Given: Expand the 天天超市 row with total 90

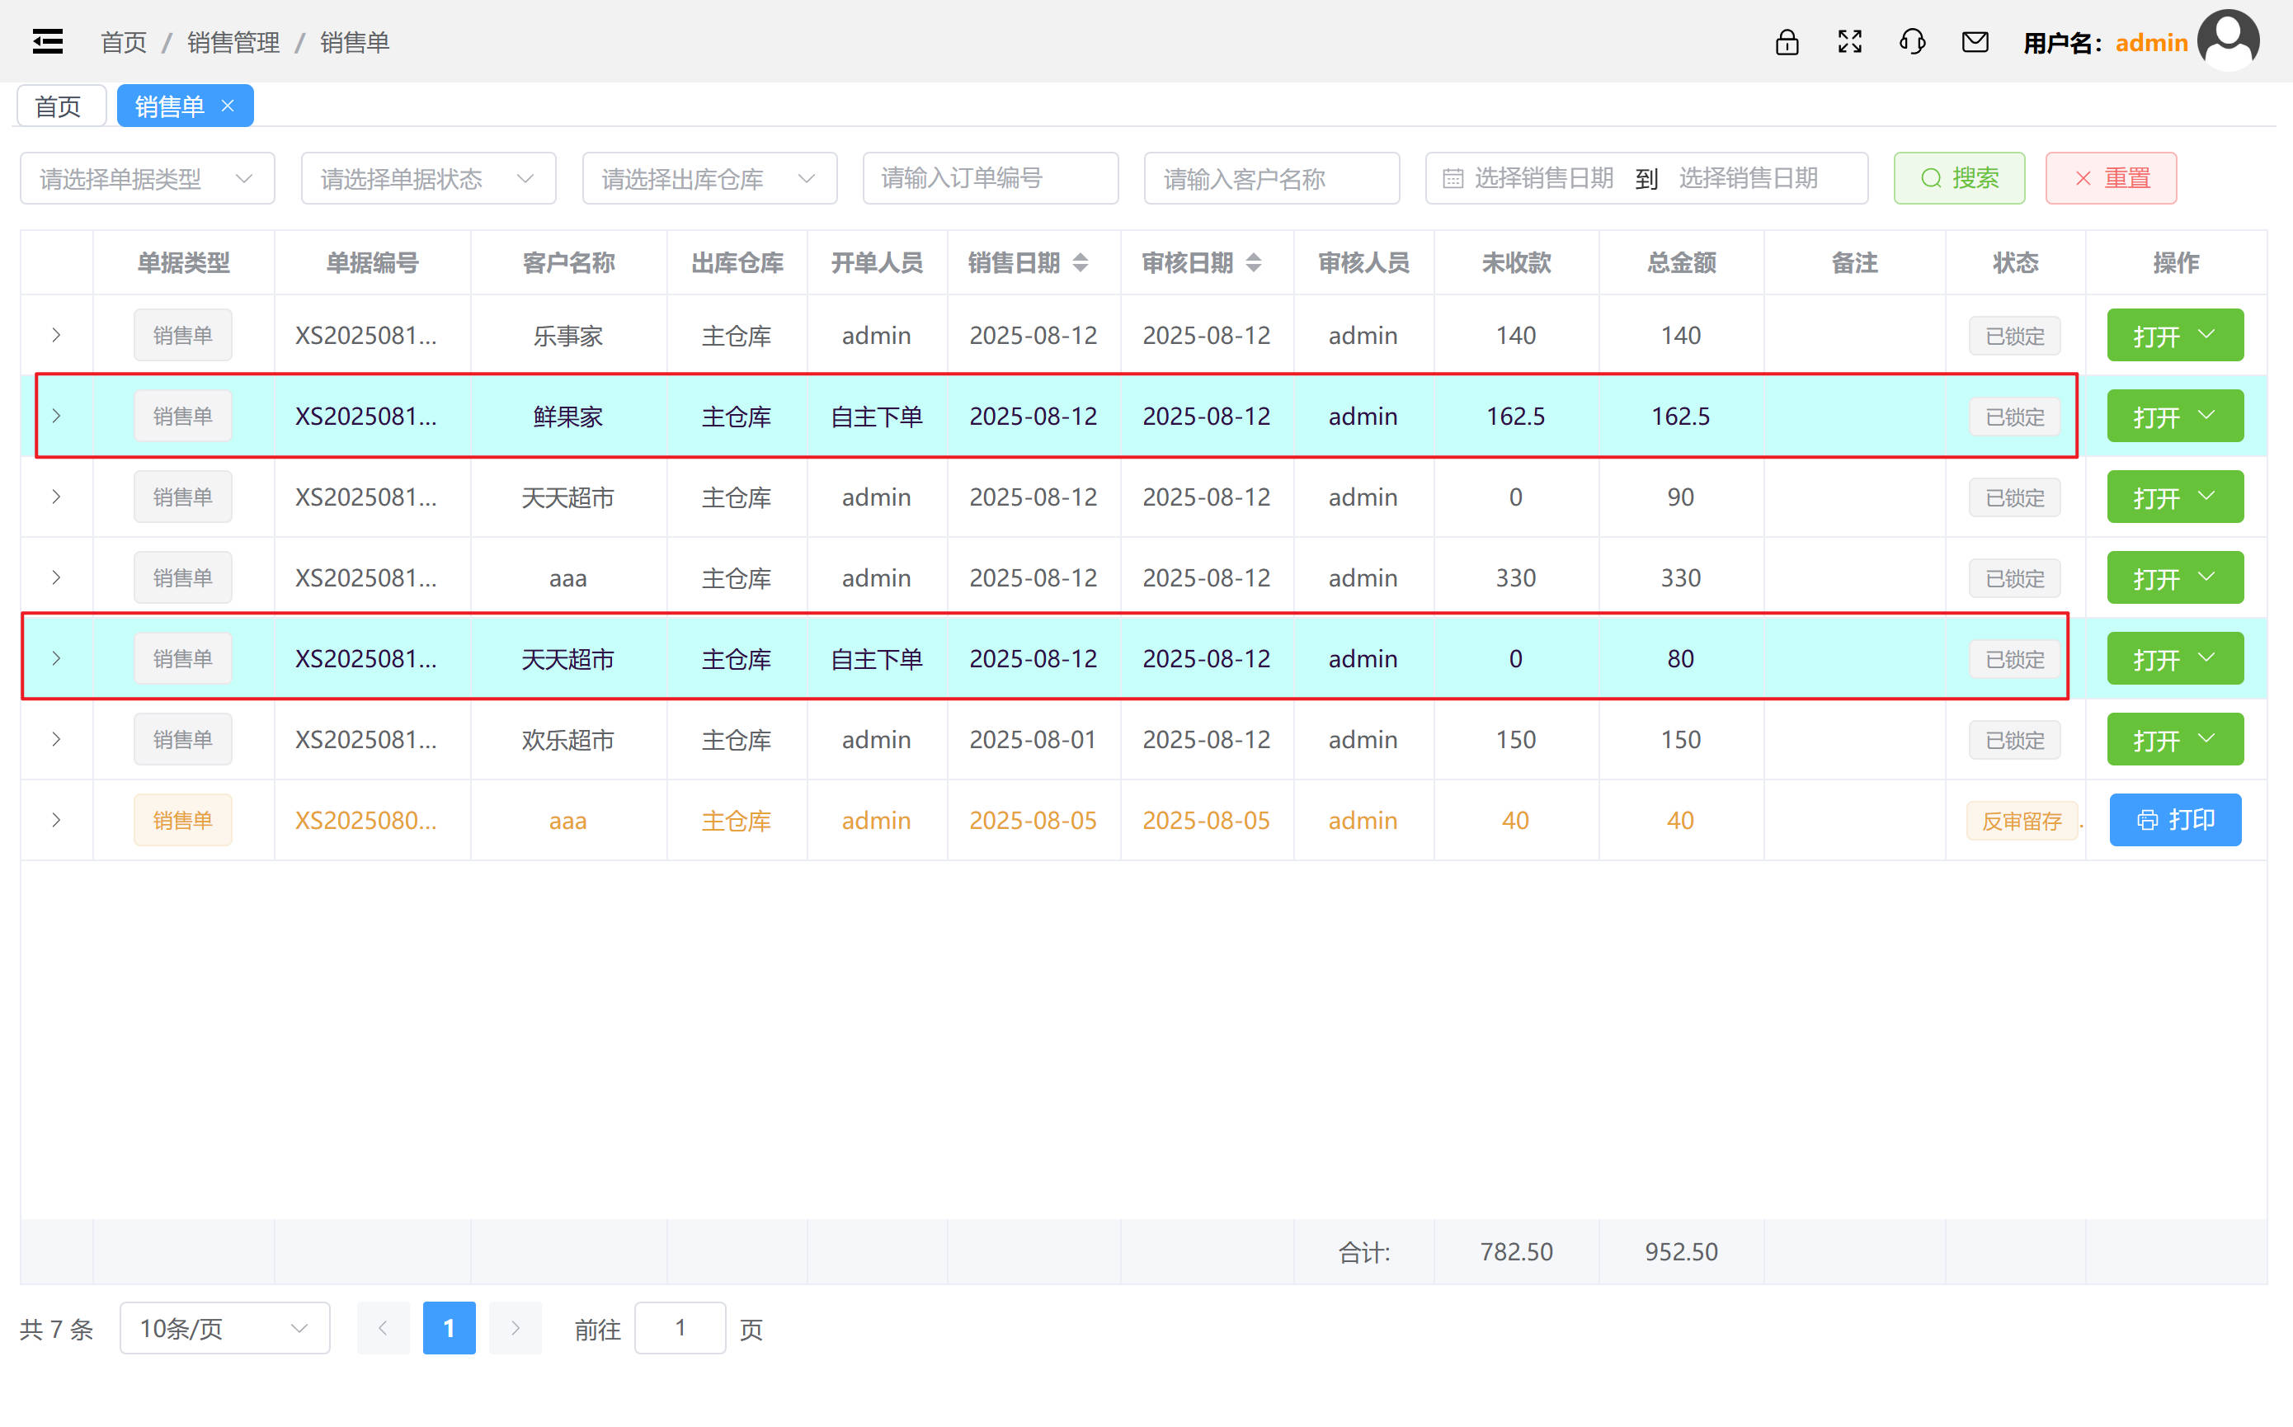Looking at the screenshot, I should pyautogui.click(x=57, y=497).
